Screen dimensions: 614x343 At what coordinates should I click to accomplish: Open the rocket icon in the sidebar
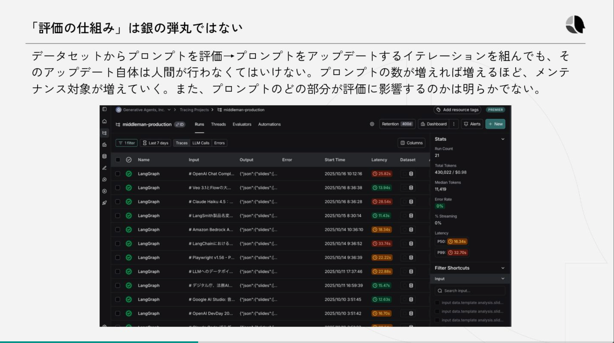tap(104, 203)
